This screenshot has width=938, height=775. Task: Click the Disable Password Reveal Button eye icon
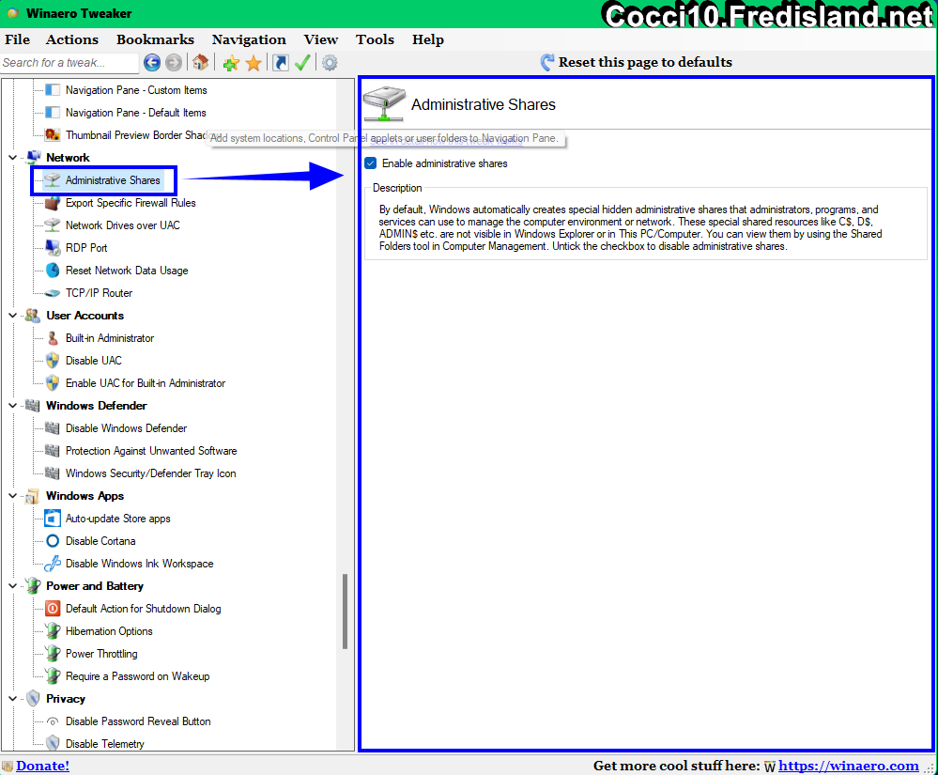(x=53, y=721)
